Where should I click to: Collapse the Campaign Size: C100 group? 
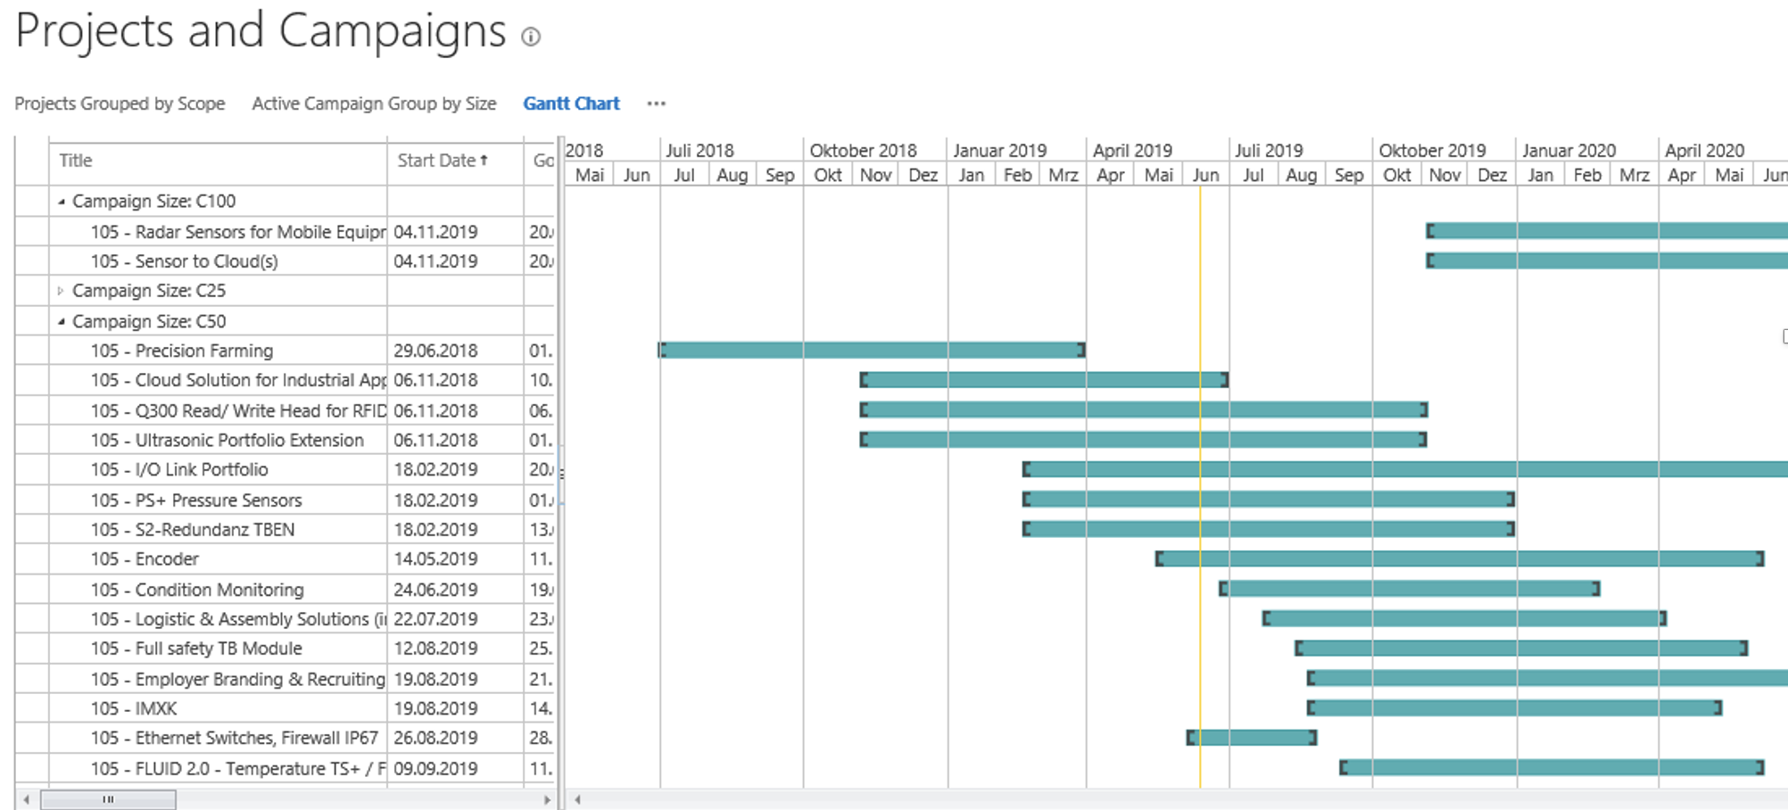click(62, 202)
